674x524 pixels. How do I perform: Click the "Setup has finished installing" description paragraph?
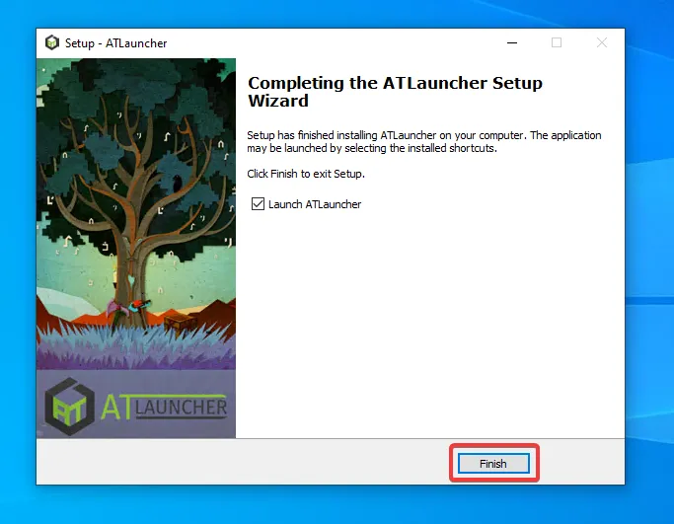[422, 142]
